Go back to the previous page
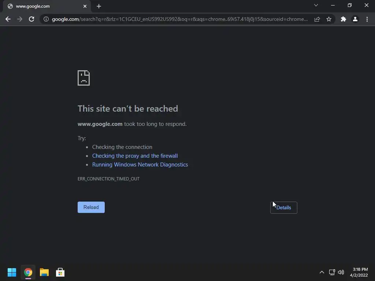This screenshot has height=281, width=375. [x=8, y=19]
